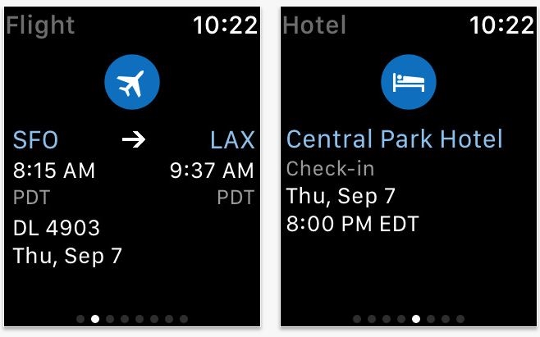Open the SFO departure airport label
The height and width of the screenshot is (337, 540).
coord(35,139)
